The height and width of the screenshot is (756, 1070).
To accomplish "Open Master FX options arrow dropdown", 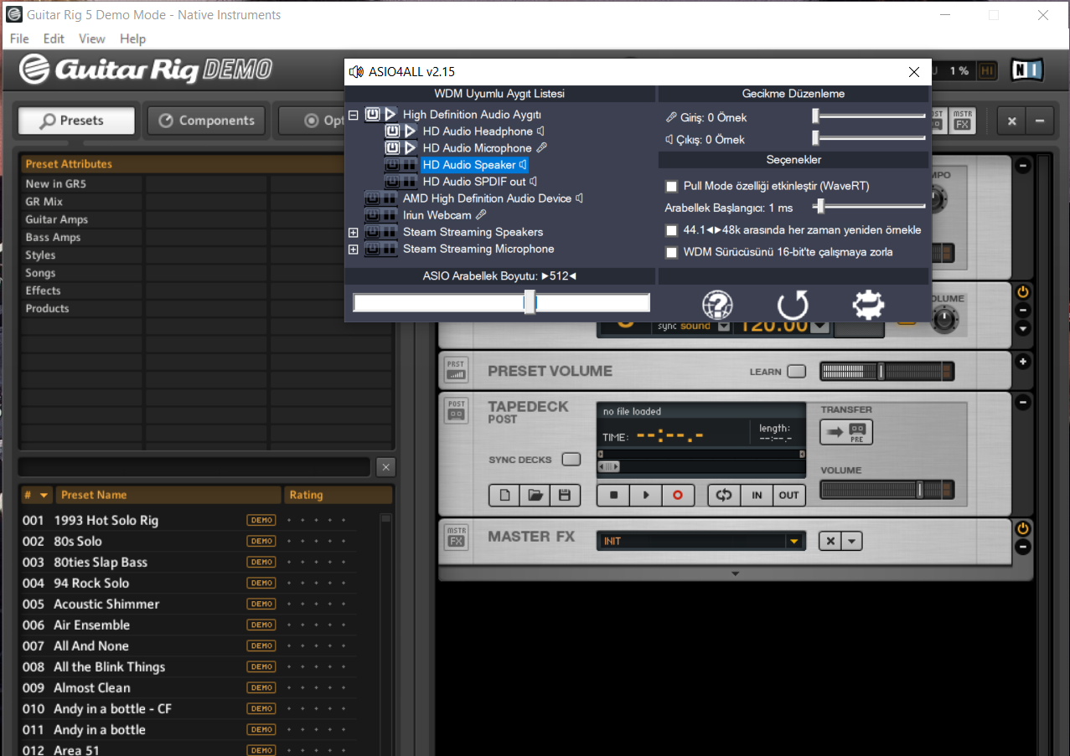I will point(851,541).
